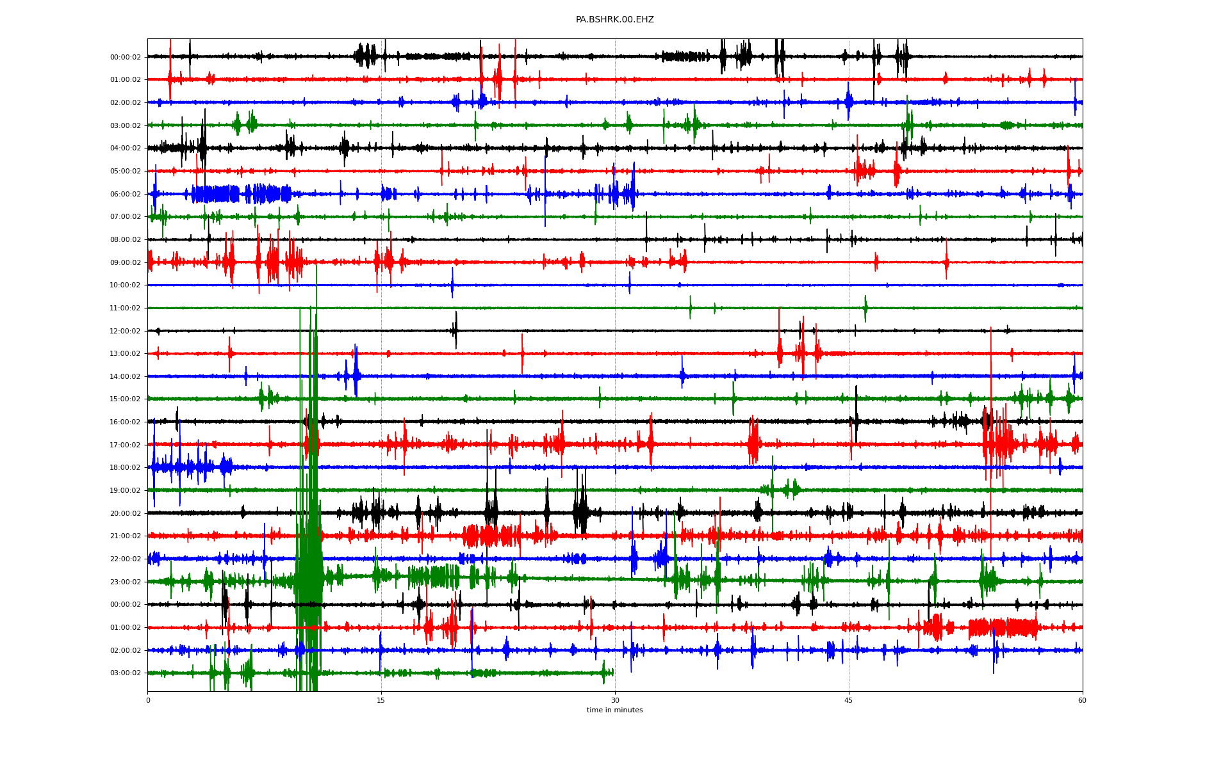Image resolution: width=1230 pixels, height=768 pixels.
Task: Click the 04:00:02 trace time label
Action: (x=125, y=148)
